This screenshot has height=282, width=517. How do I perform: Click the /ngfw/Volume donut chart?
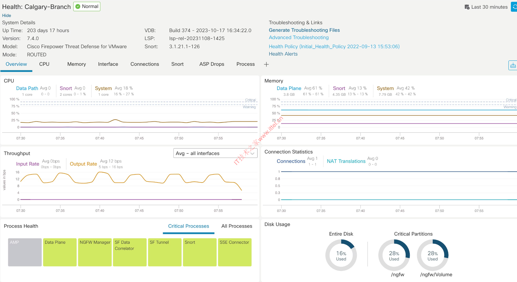tap(432, 255)
